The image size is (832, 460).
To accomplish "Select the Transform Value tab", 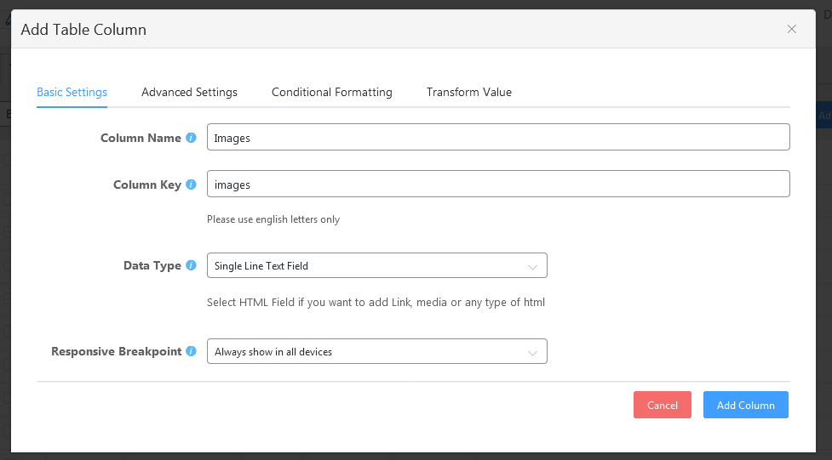I will (468, 92).
